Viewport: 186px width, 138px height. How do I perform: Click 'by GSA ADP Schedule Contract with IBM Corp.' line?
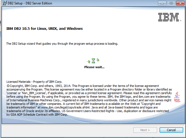[x=37, y=115]
